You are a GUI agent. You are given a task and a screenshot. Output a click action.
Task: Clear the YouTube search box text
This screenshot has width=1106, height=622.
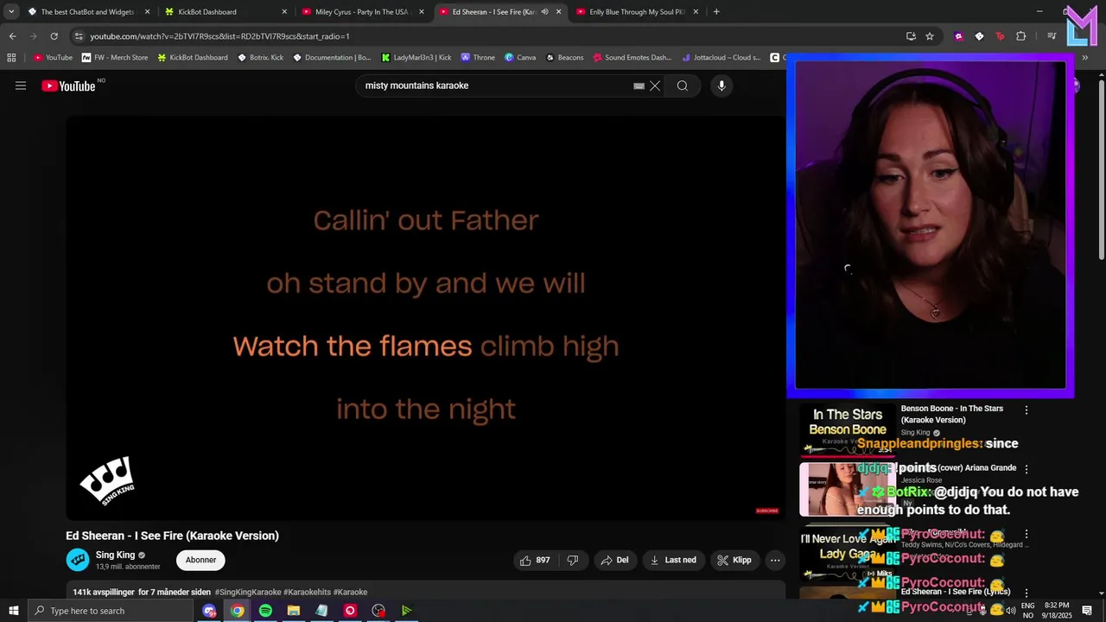tap(655, 86)
